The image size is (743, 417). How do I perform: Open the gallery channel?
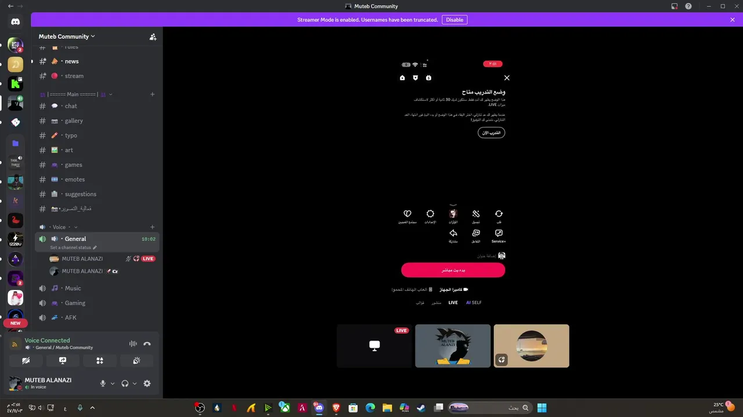point(96,121)
